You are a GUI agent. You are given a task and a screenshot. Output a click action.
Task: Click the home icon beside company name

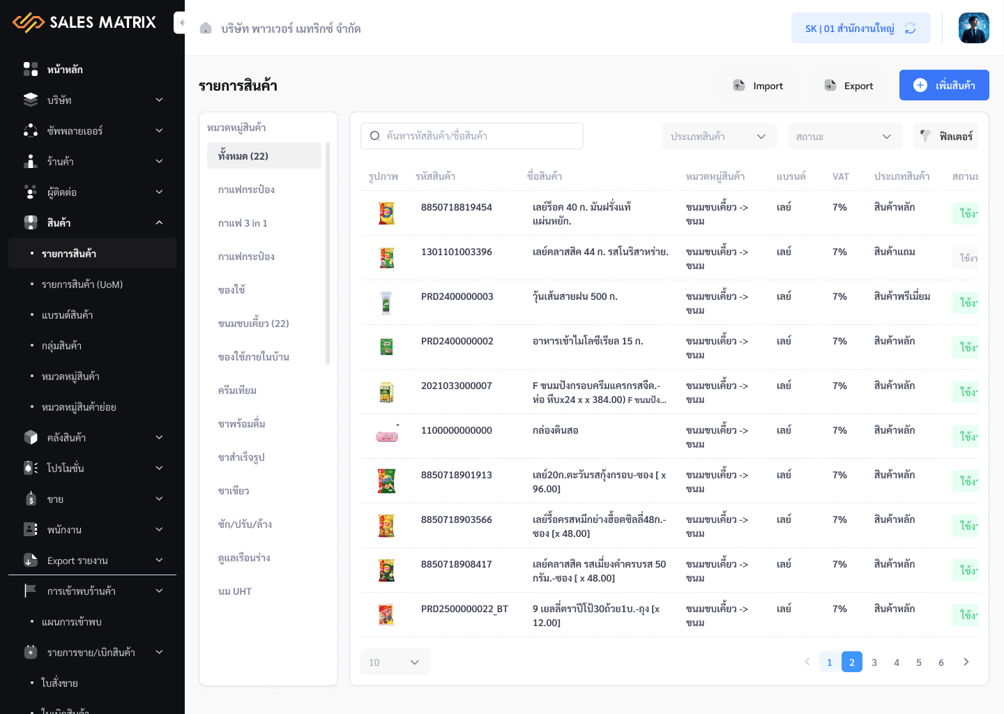coord(206,29)
